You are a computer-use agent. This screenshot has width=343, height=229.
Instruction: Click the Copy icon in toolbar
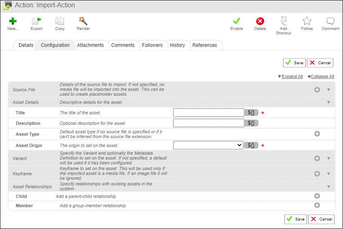pos(60,22)
